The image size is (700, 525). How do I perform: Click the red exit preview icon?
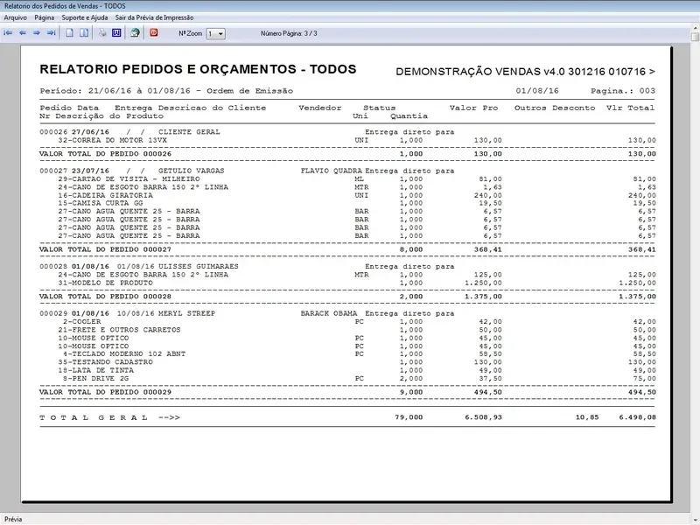(x=154, y=33)
